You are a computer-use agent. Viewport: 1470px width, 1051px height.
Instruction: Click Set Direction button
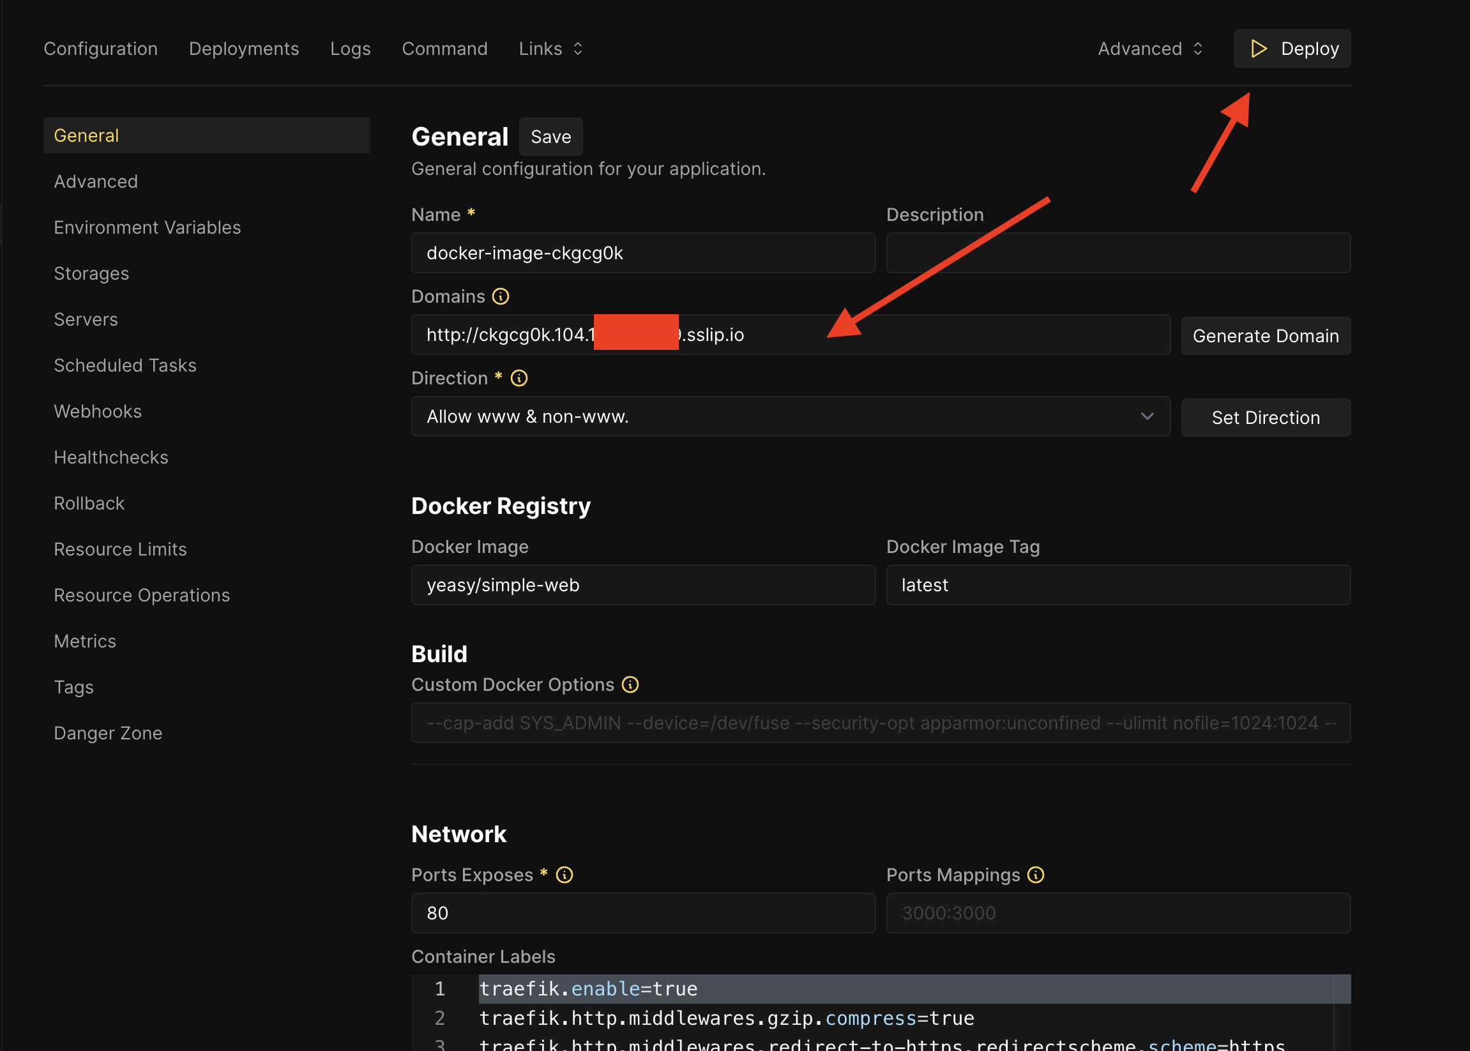[1266, 418]
